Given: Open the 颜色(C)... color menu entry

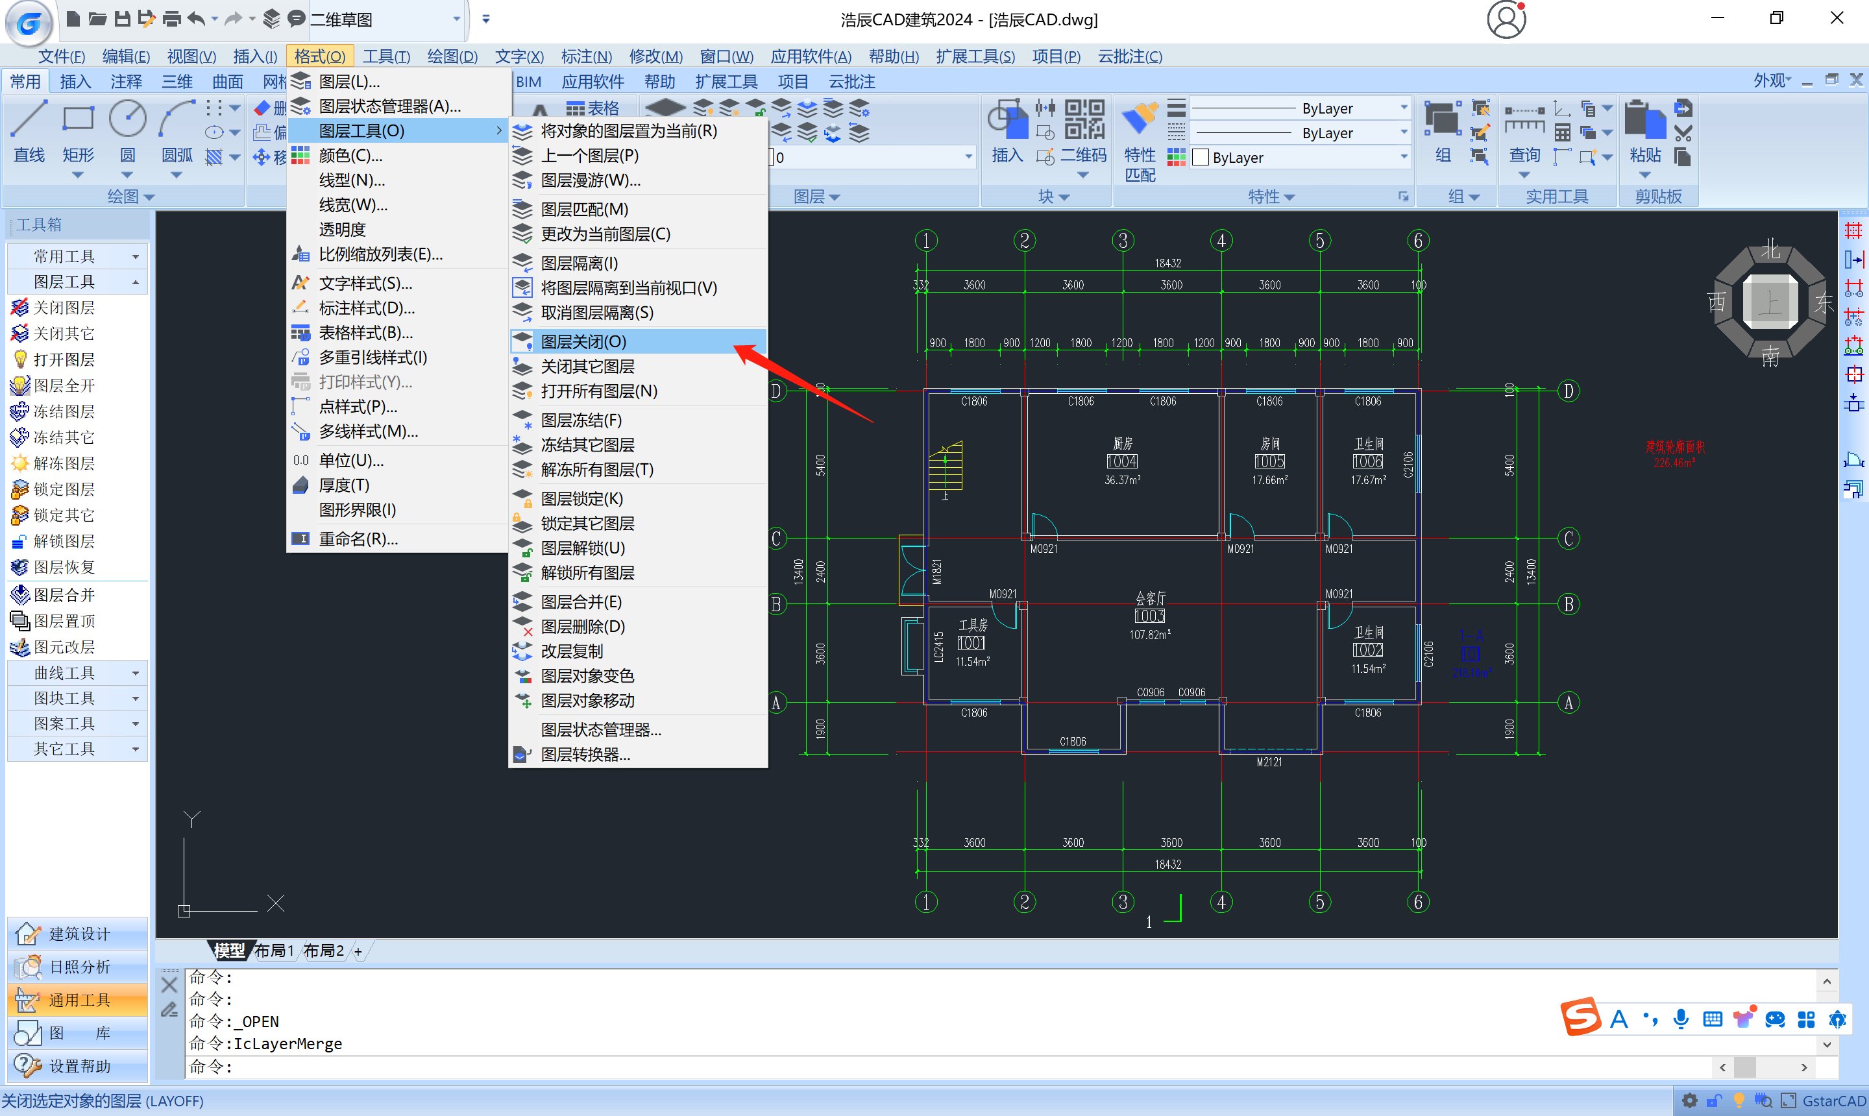Looking at the screenshot, I should click(350, 156).
